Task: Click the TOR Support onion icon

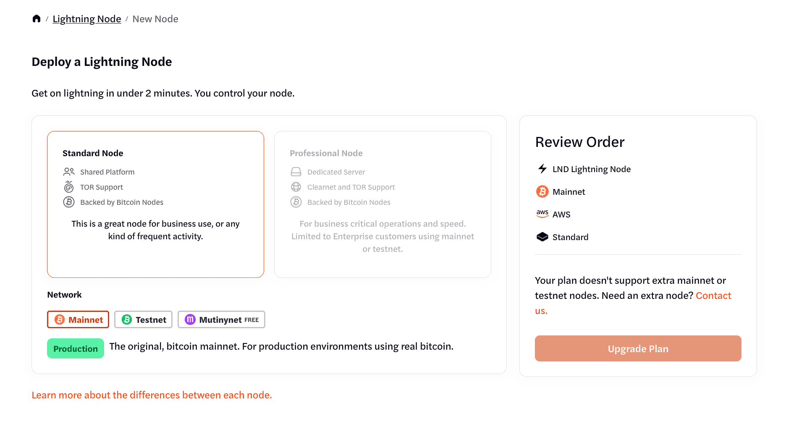Action: click(69, 187)
